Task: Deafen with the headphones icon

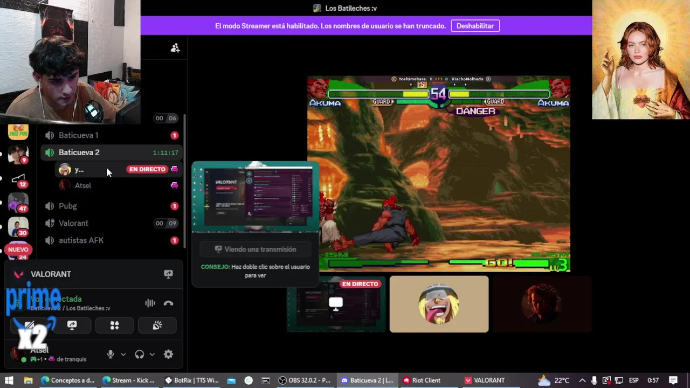Action: (x=140, y=354)
